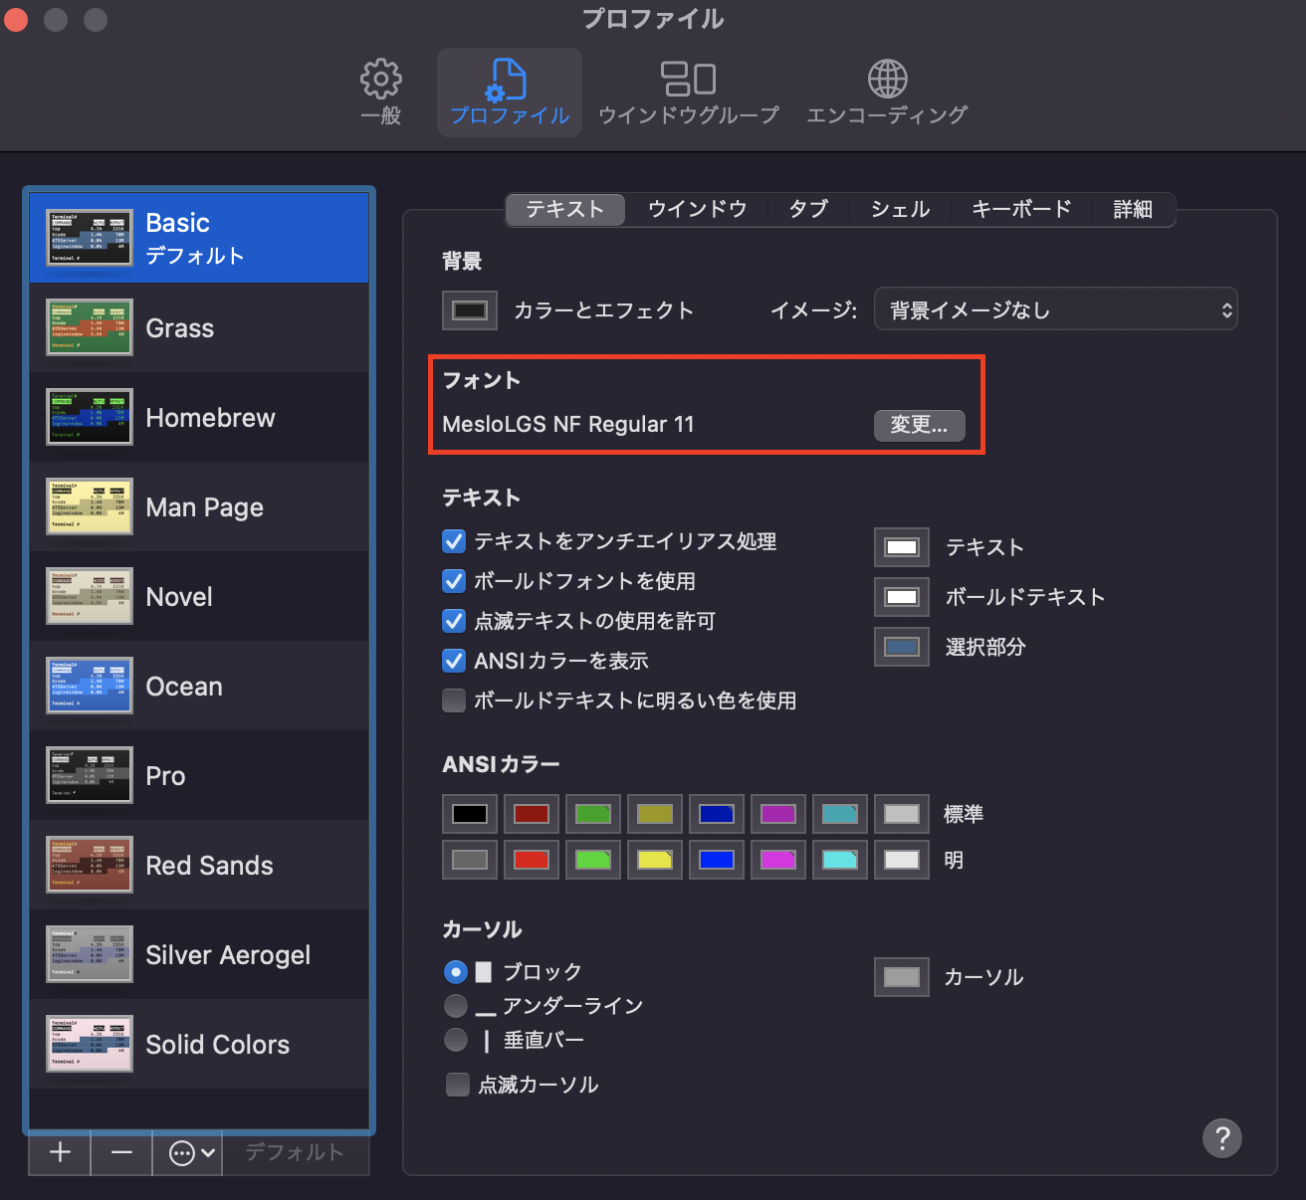Open the profile actions ellipsis menu
Screen dimensions: 1306x1200
tap(186, 1152)
